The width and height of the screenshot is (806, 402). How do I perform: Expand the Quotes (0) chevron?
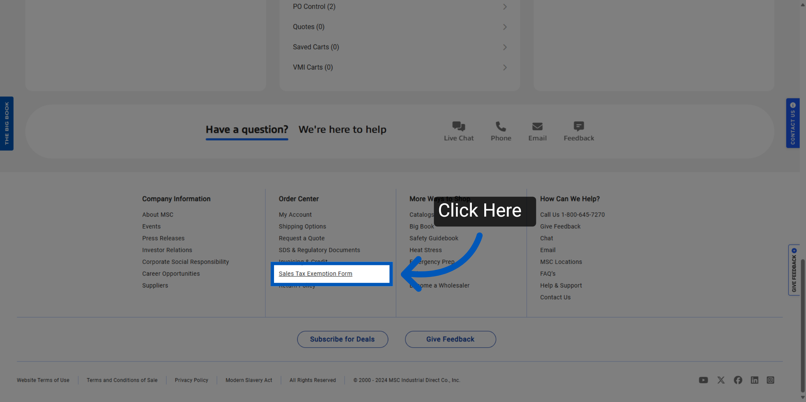click(505, 27)
